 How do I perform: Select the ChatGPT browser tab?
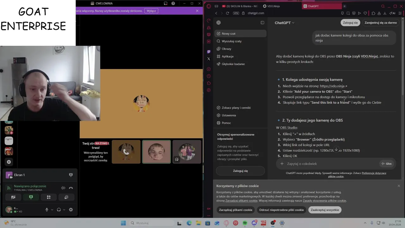(x=321, y=6)
